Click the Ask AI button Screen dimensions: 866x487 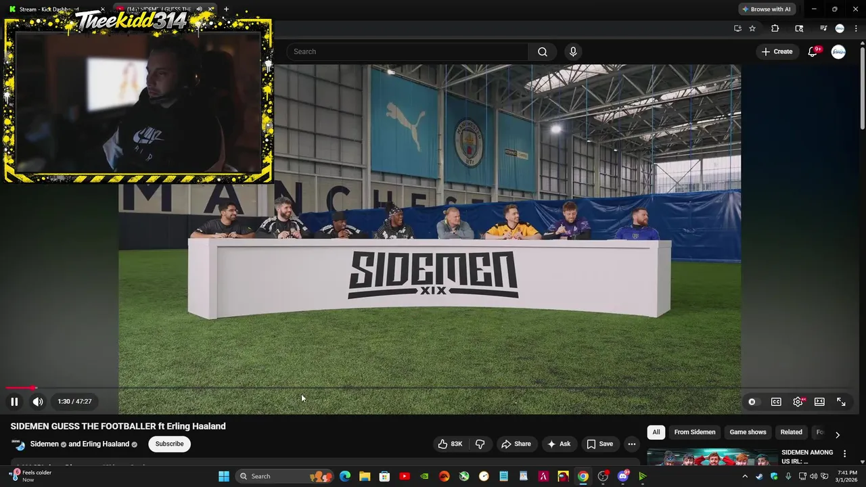pos(559,444)
